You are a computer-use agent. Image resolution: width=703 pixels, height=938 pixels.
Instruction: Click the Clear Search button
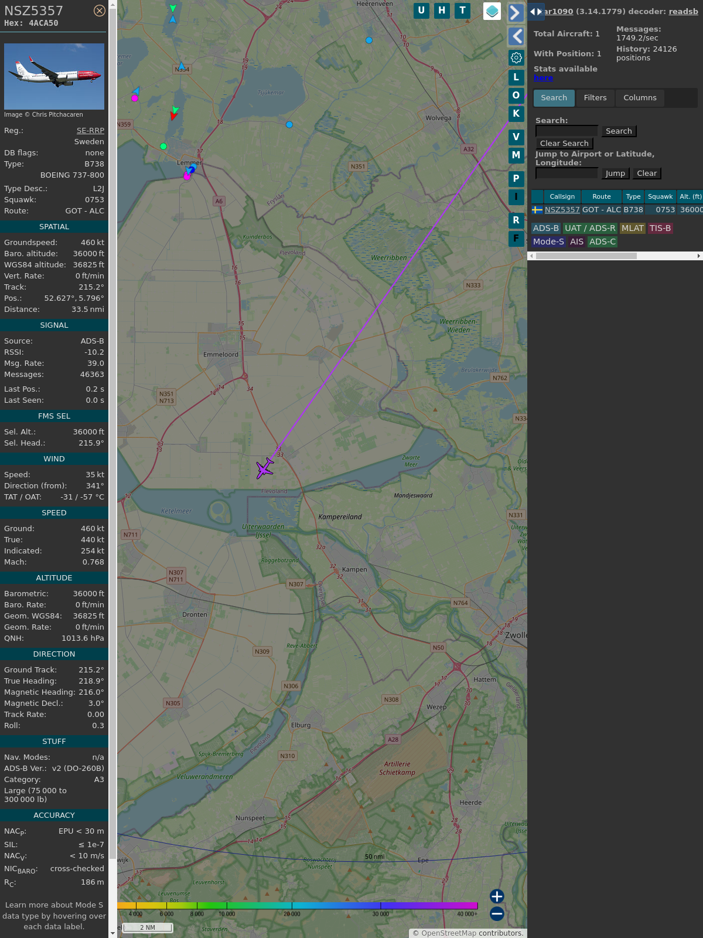pyautogui.click(x=564, y=144)
